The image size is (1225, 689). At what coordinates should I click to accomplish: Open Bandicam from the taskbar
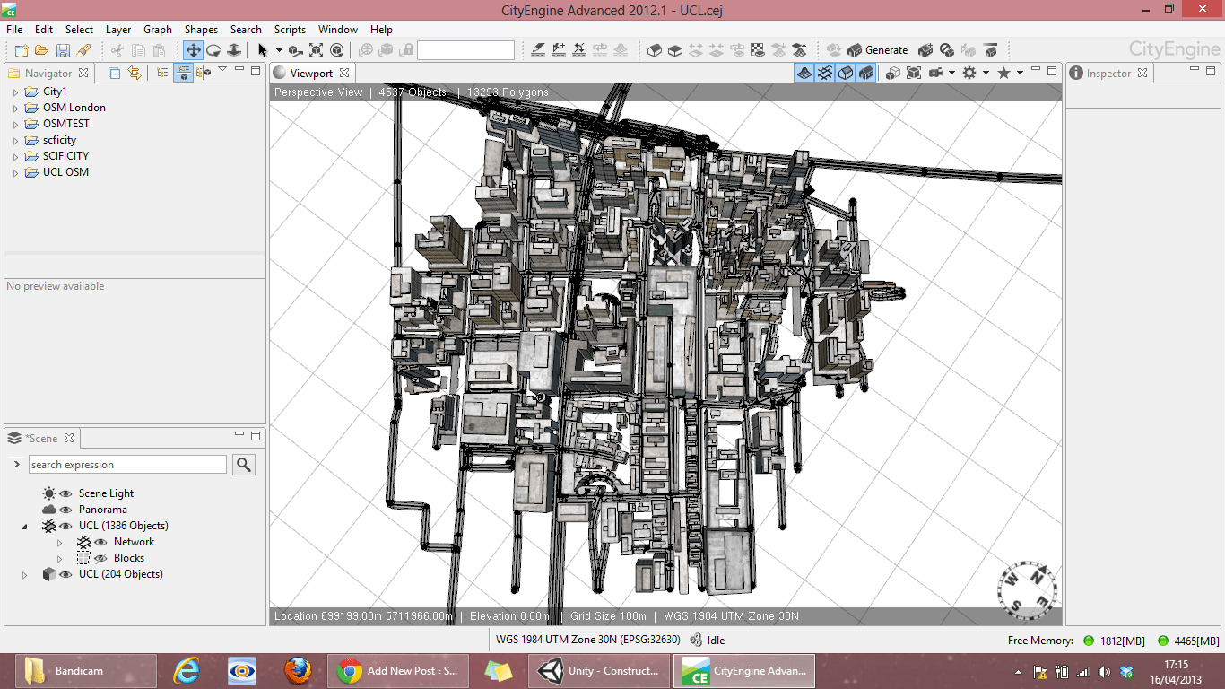[x=85, y=670]
